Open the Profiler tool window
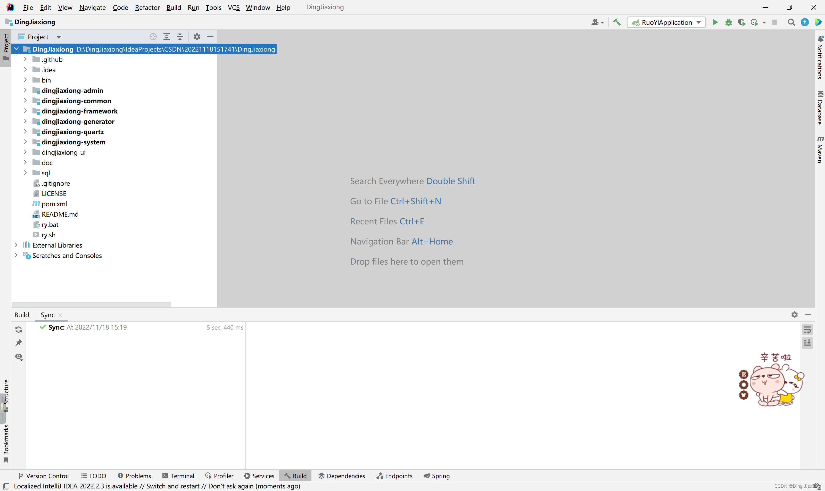The width and height of the screenshot is (825, 491). tap(219, 476)
